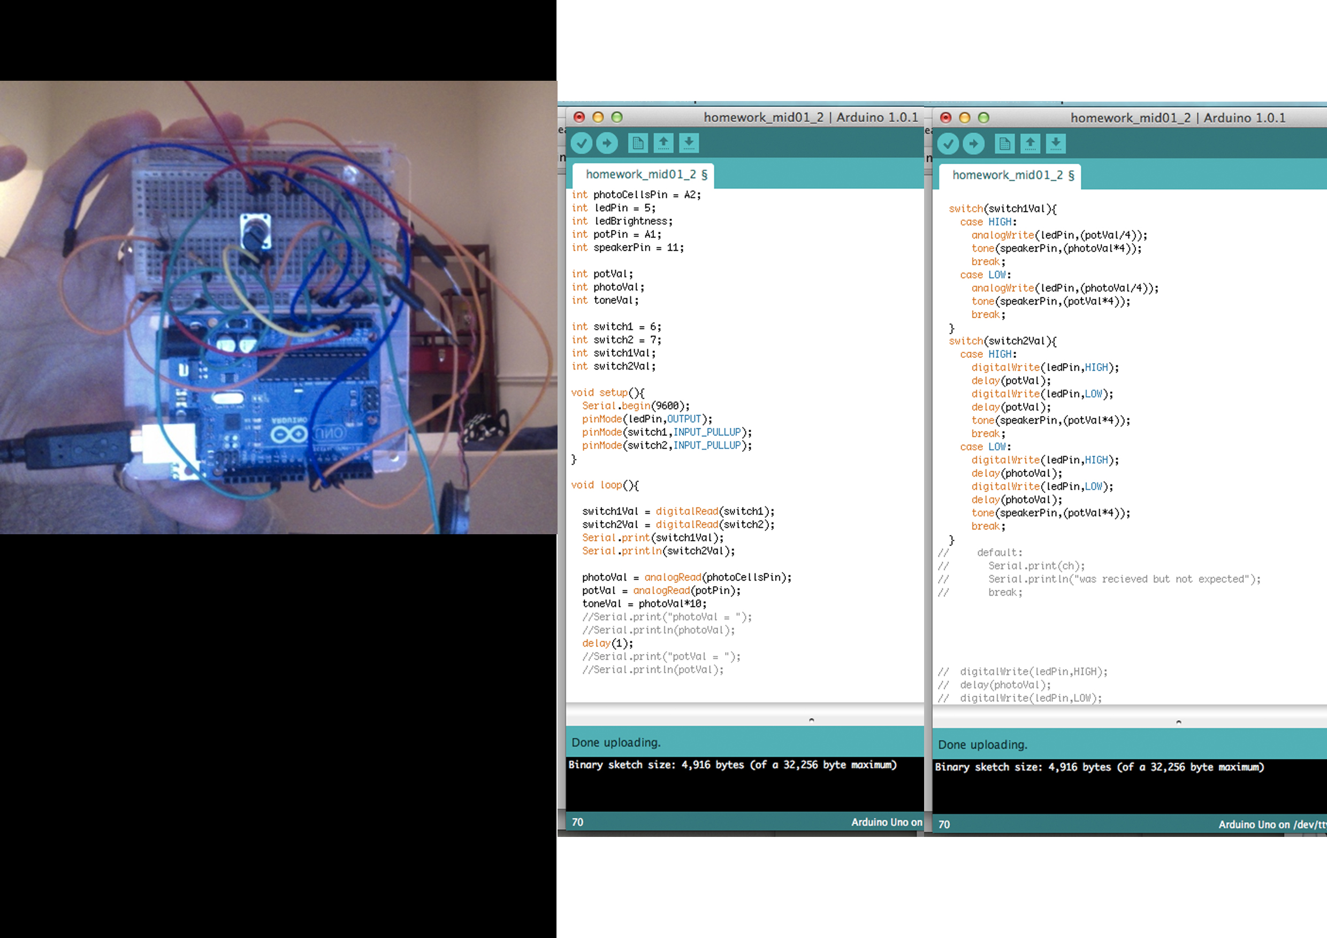Expand console divider arrow in left window
1327x938 pixels.
pyautogui.click(x=812, y=720)
